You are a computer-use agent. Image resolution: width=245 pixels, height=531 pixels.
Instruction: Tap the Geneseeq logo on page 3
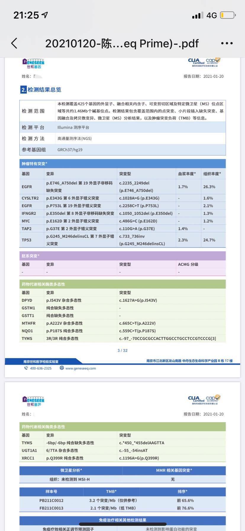(33, 63)
